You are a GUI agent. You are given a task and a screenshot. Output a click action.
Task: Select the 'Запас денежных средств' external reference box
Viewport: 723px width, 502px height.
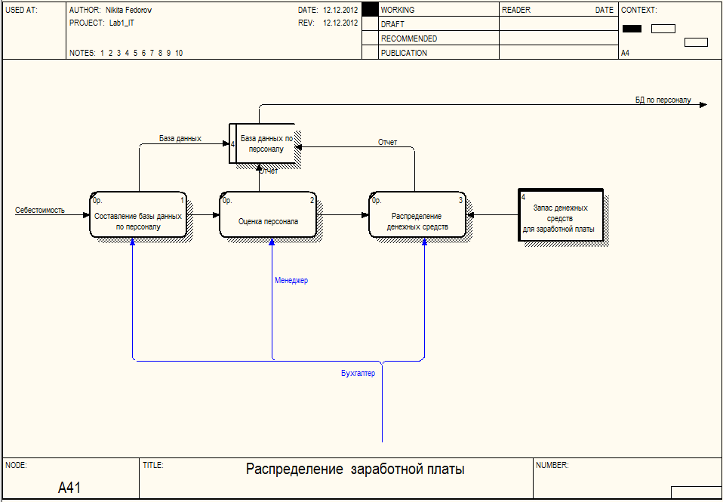tap(561, 215)
